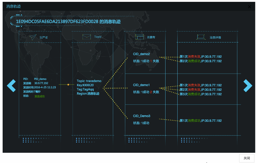The width and height of the screenshot is (256, 163).
Task: Select consumer CID_demo2
Action: [x=141, y=54]
